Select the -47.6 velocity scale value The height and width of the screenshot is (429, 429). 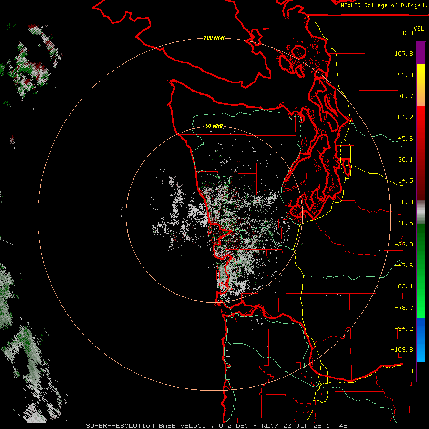404,266
